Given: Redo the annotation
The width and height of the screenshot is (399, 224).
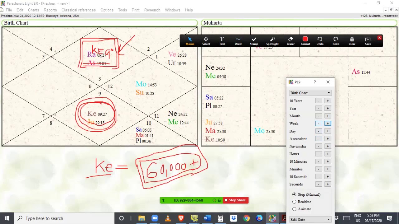Looking at the screenshot, I should [x=336, y=41].
